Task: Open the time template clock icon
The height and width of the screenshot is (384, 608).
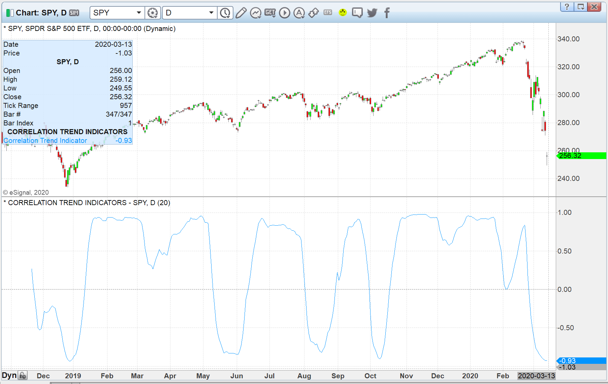Action: tap(225, 13)
